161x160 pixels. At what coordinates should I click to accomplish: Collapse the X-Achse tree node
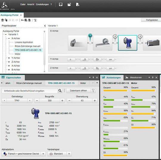9,38
